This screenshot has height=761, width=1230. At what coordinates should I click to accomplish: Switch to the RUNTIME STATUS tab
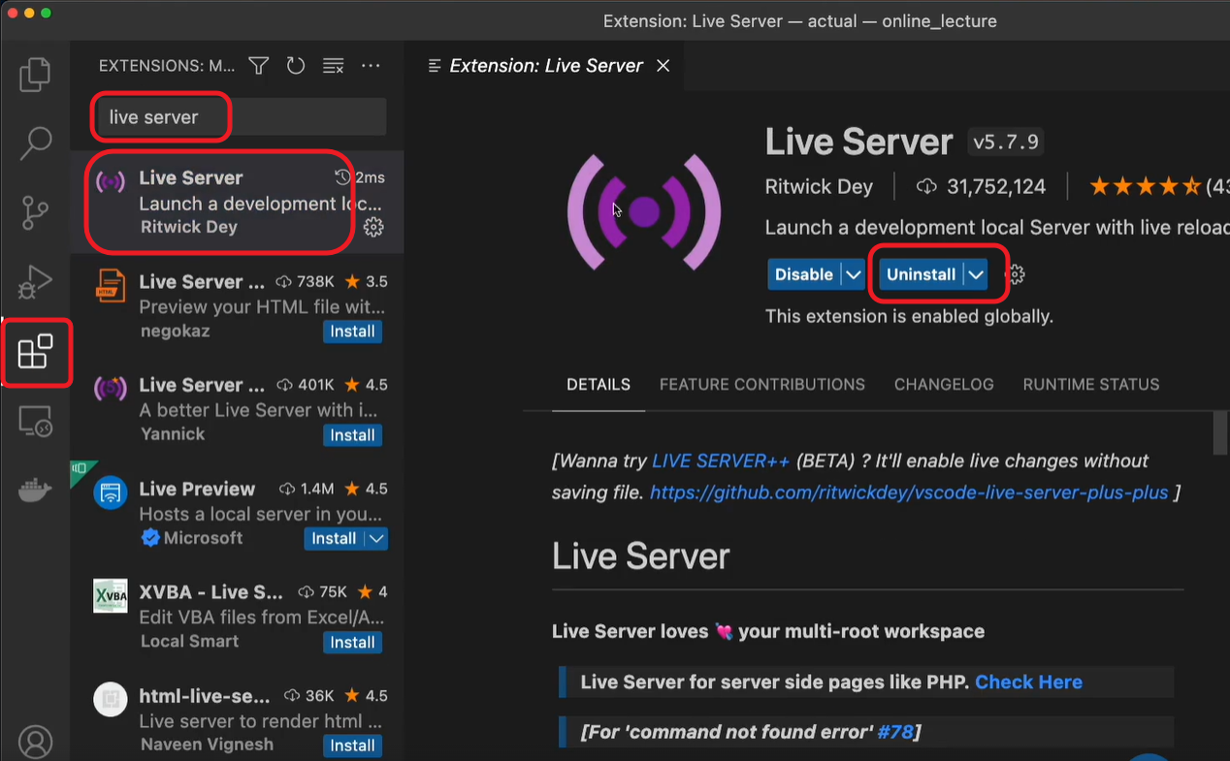(x=1091, y=385)
